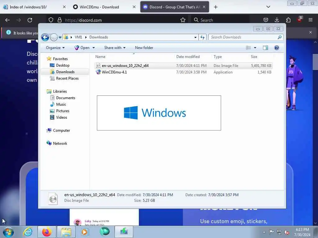The image size is (318, 238).
Task: Open the Organize menu
Action: pyautogui.click(x=55, y=48)
